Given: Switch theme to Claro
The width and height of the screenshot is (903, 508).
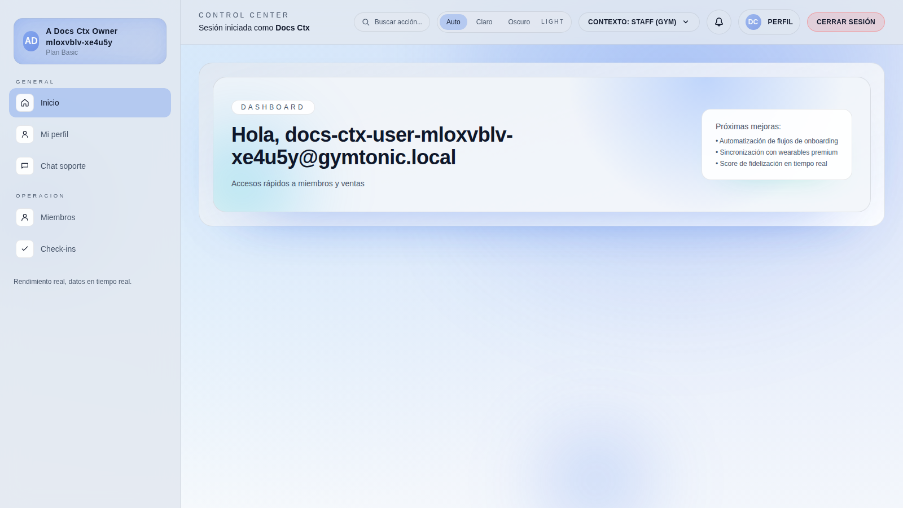Looking at the screenshot, I should pyautogui.click(x=484, y=22).
